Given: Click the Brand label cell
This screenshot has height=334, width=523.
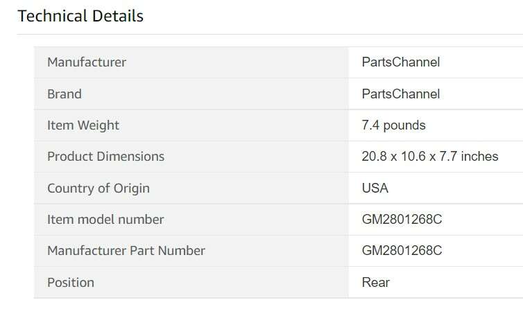Looking at the screenshot, I should click(65, 94).
